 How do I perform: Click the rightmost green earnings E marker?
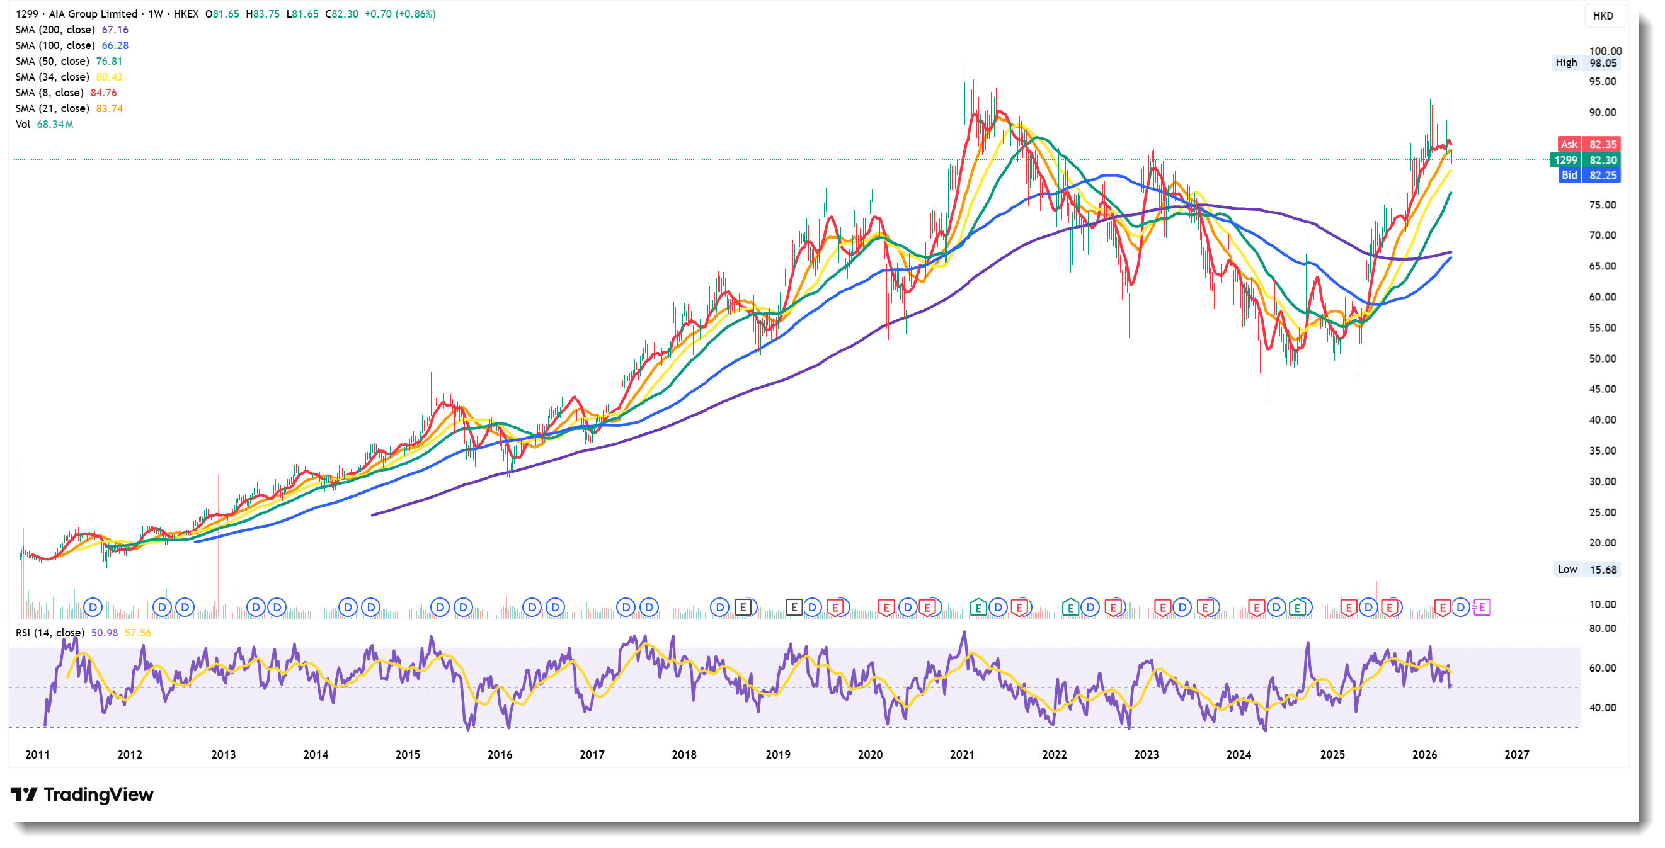point(1297,607)
